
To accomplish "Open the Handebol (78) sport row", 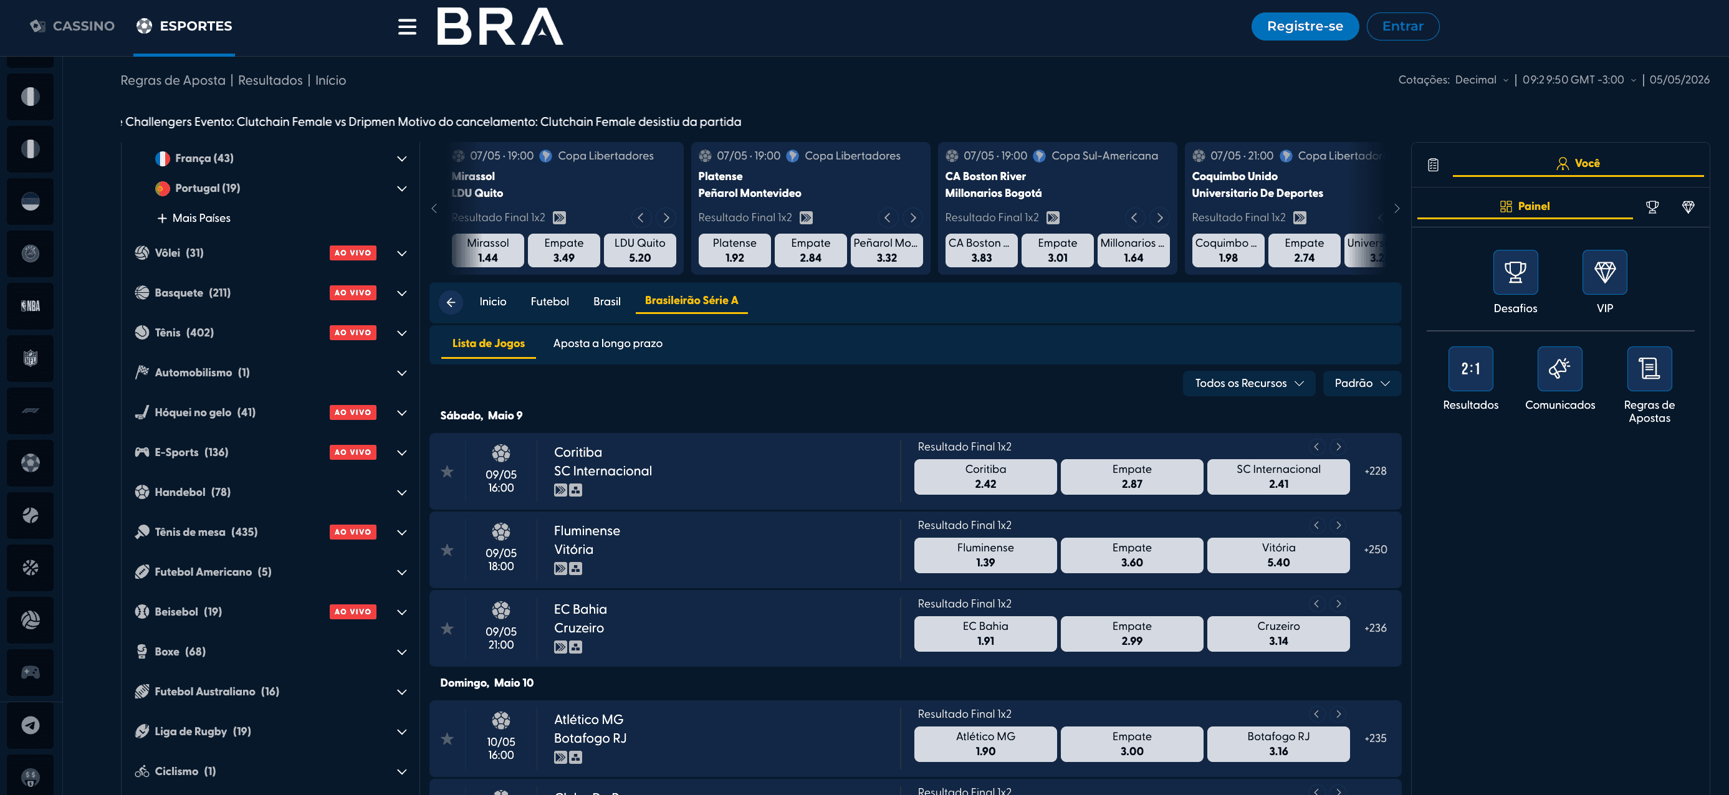I will point(271,492).
